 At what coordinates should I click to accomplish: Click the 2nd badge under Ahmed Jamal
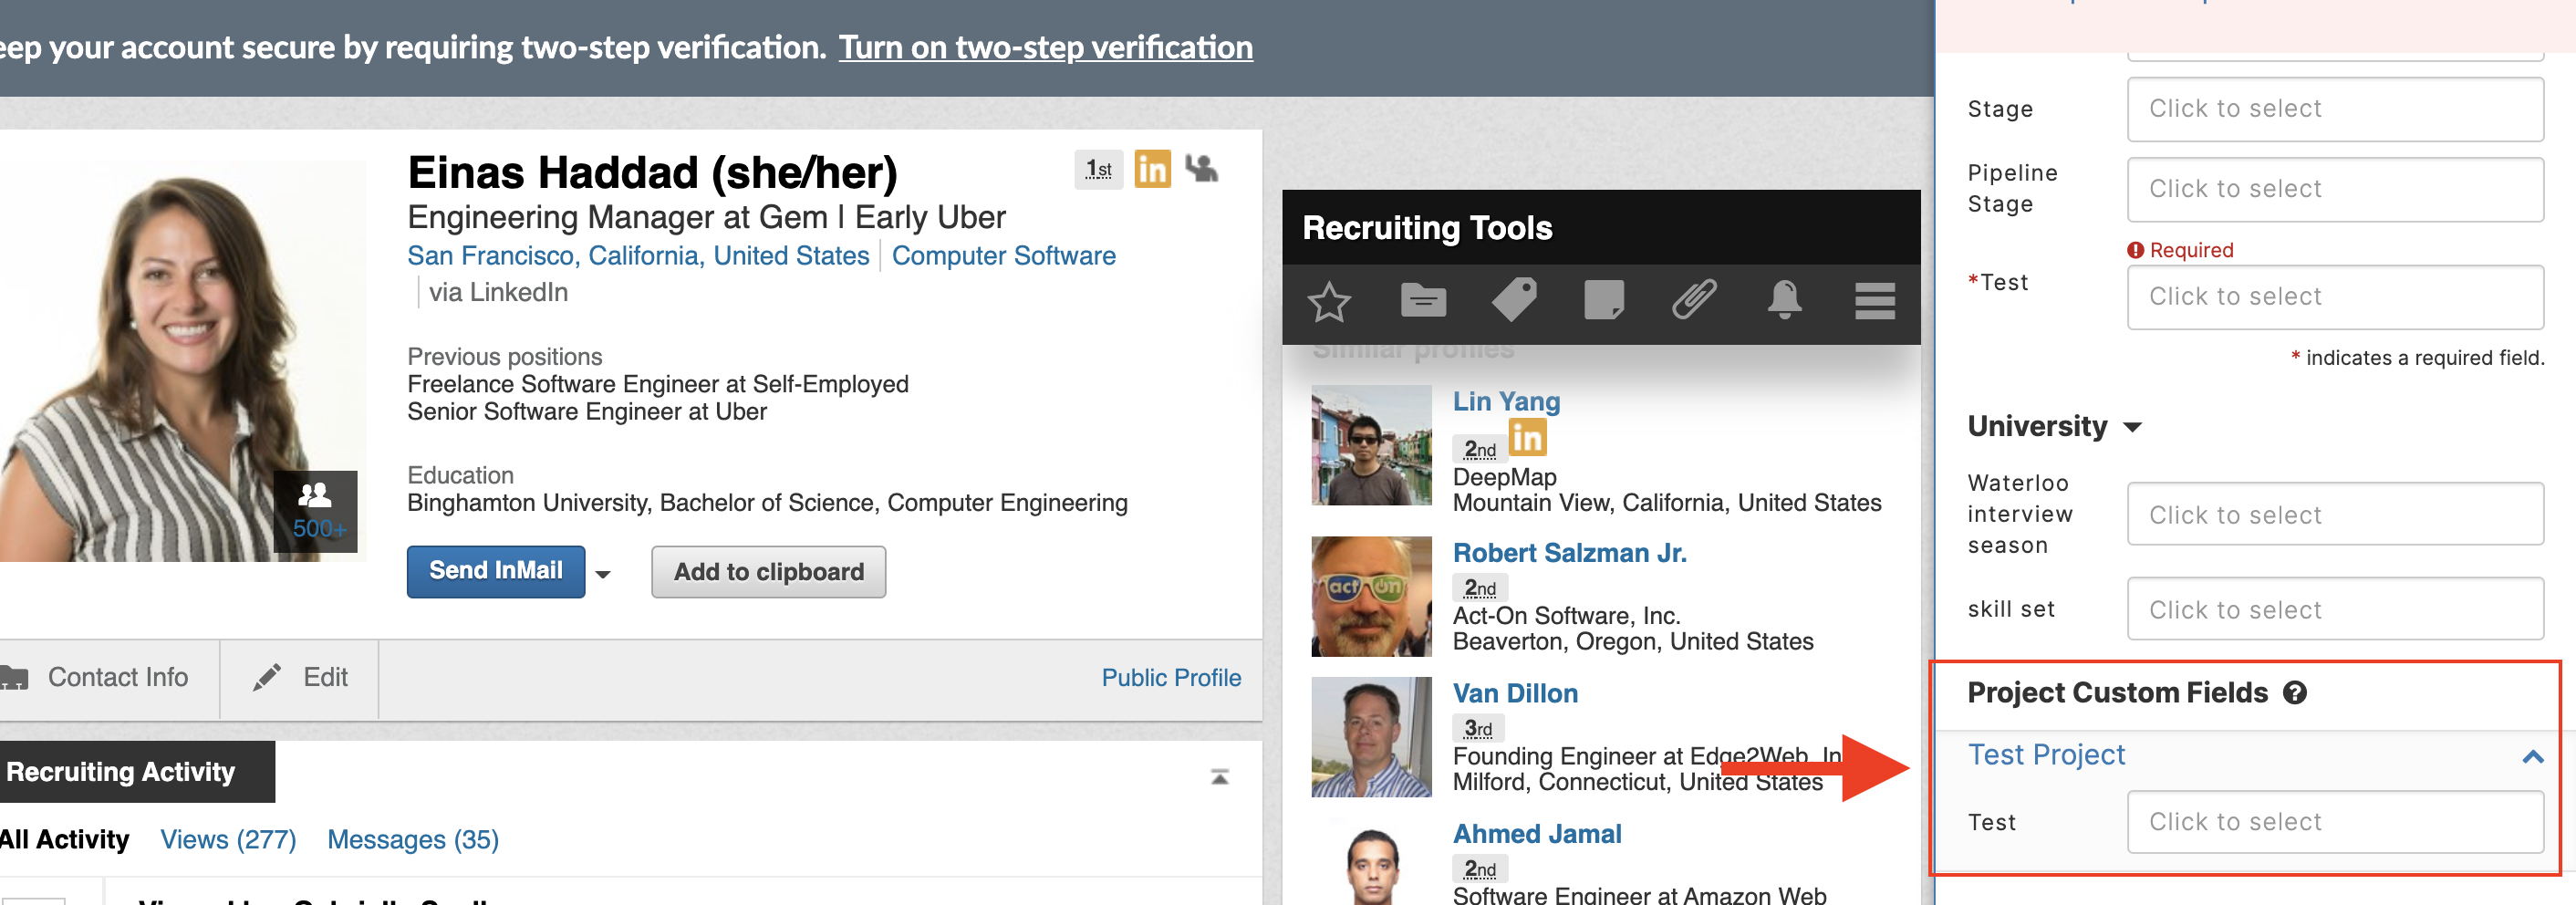pyautogui.click(x=1480, y=869)
